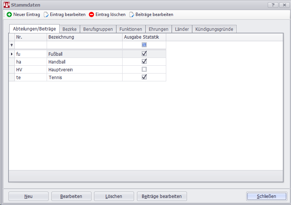Uncheck Ausgabe Statistik for Fußball
Viewport: 291px width, 205px height.
pyautogui.click(x=144, y=53)
